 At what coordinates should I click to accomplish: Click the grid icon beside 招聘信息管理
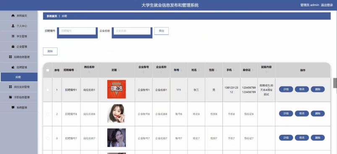tap(10, 57)
